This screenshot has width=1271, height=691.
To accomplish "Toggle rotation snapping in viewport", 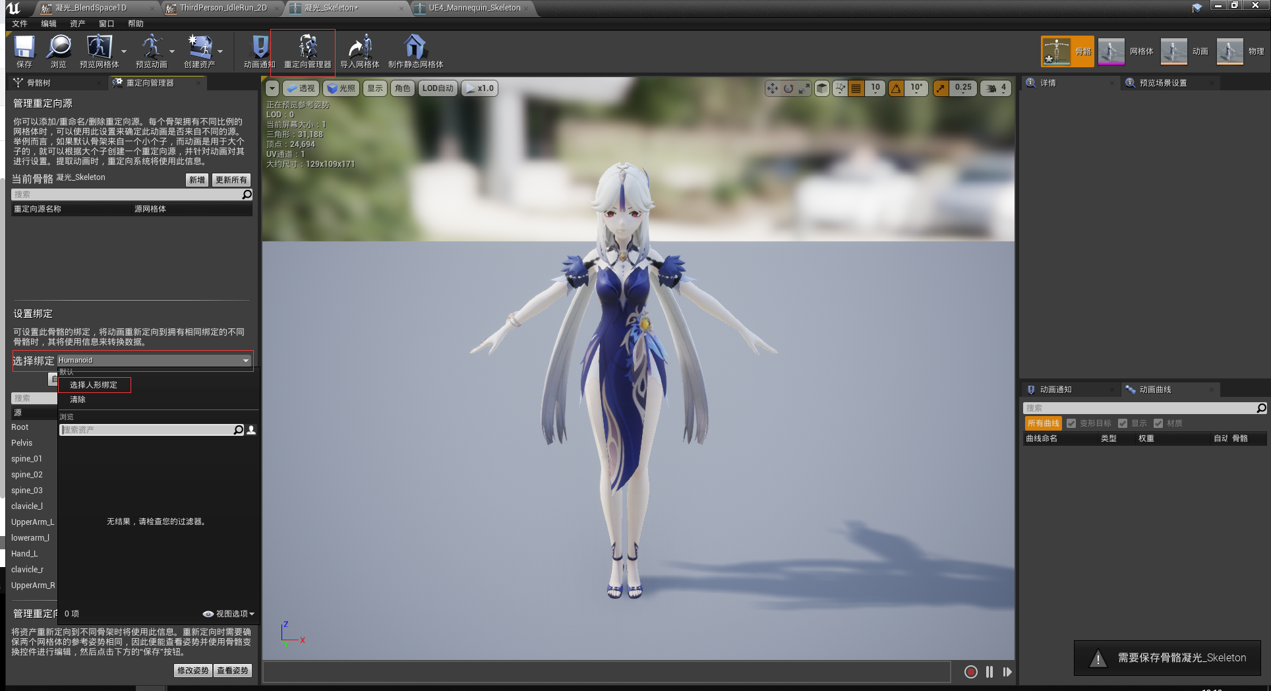I will (897, 88).
